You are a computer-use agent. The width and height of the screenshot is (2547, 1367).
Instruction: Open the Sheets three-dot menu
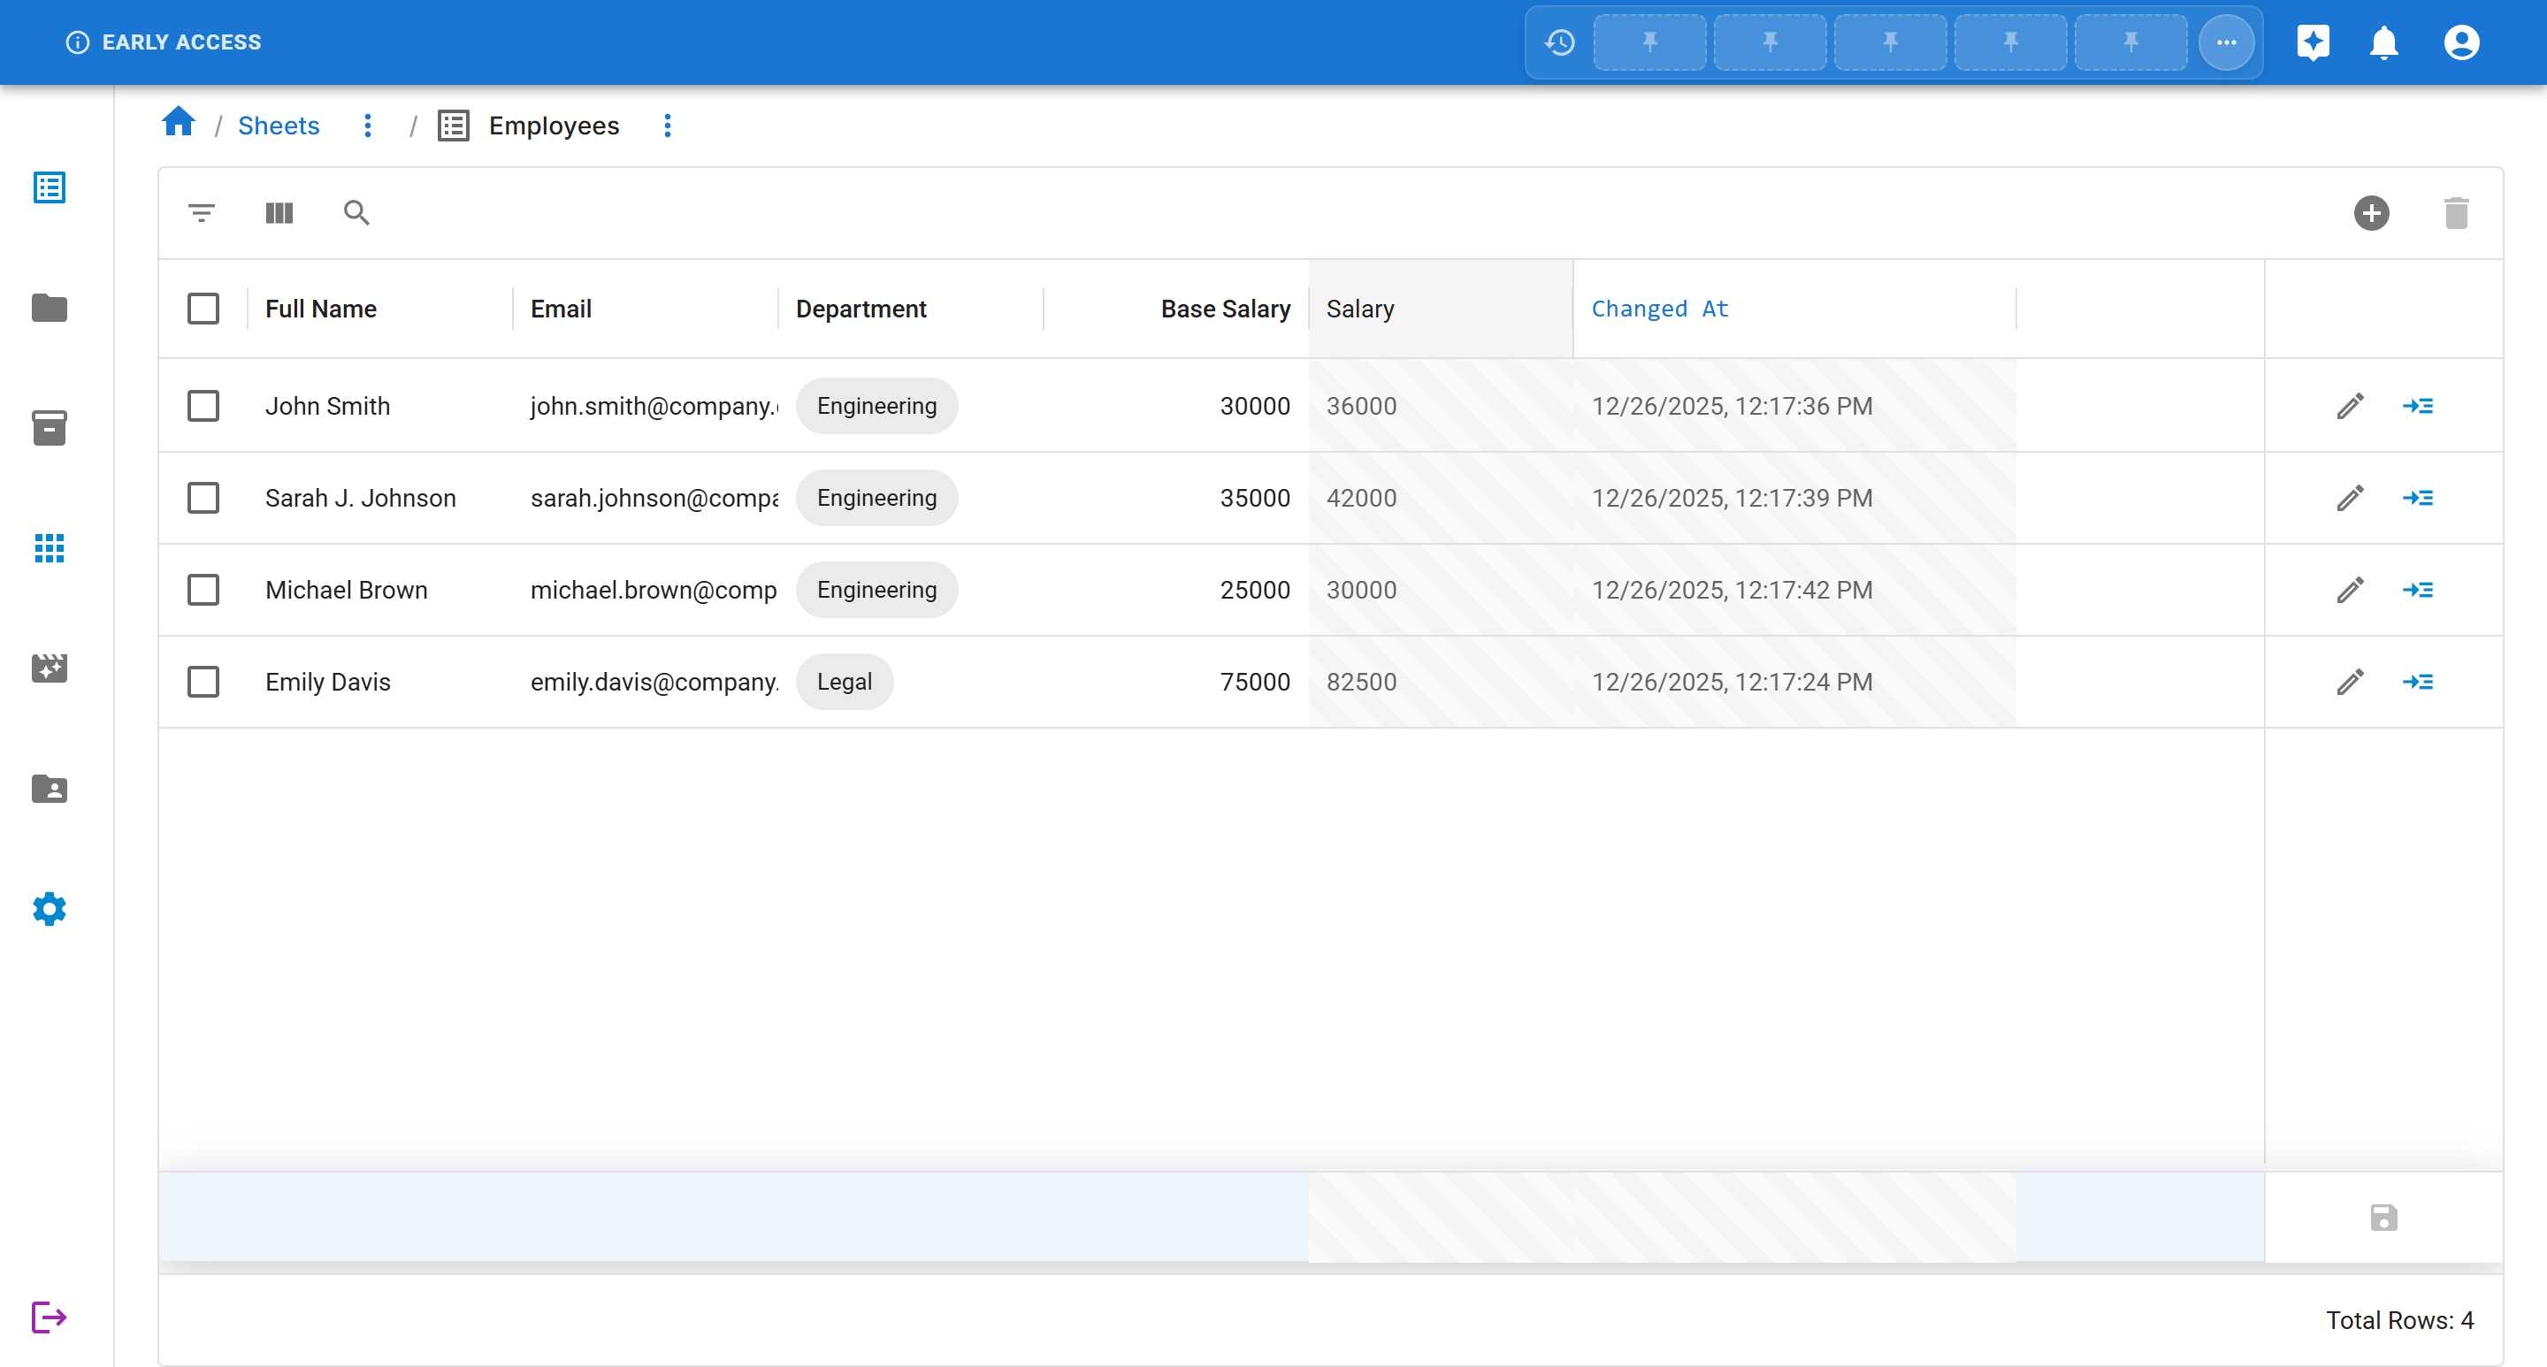coord(368,126)
